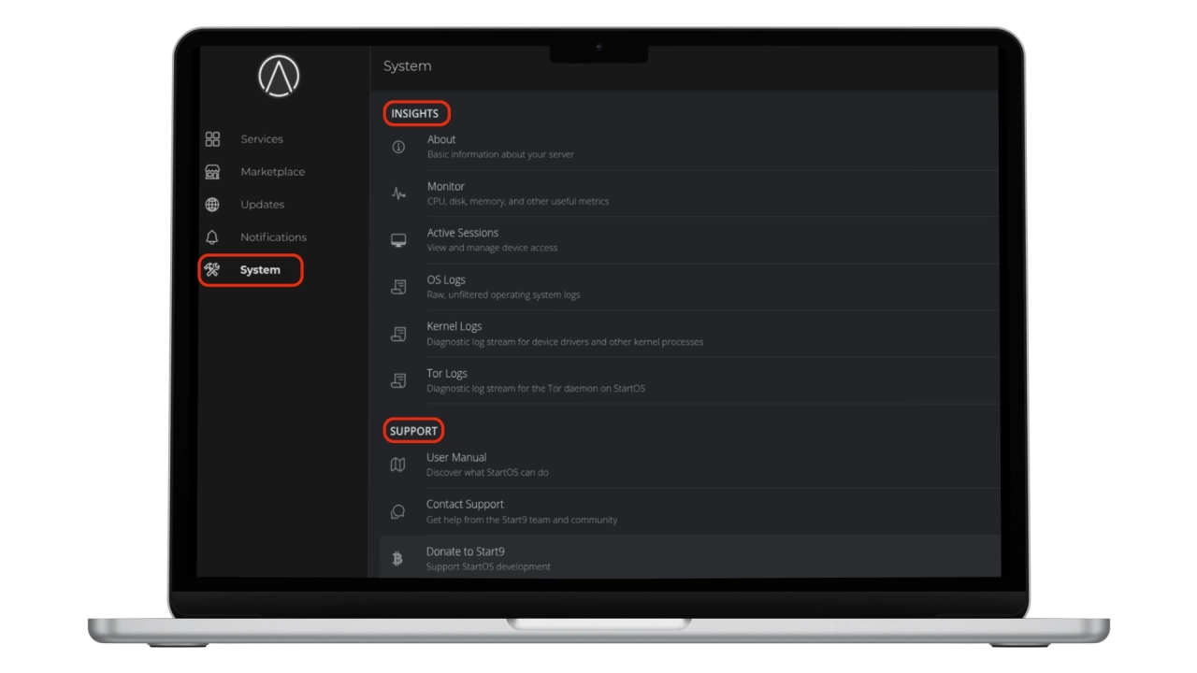This screenshot has height=673, width=1197.
Task: Click the Marketplace storefront icon
Action: (212, 172)
